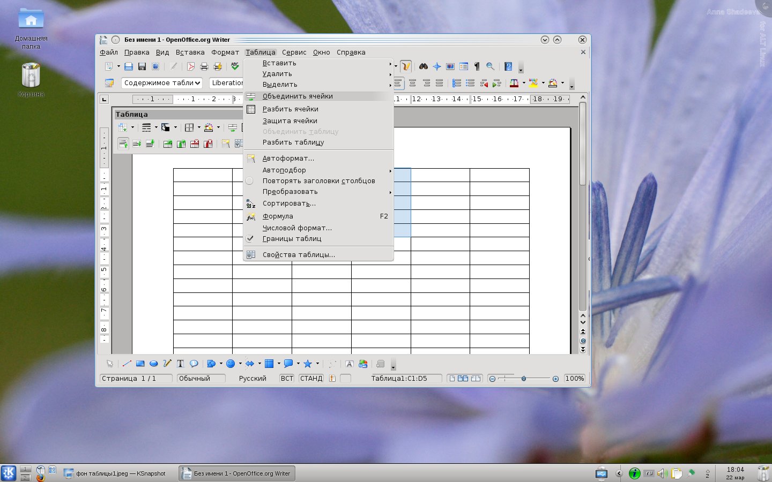Toggle Повторять заголовки столбцов option
772x482 pixels.
[x=318, y=181]
